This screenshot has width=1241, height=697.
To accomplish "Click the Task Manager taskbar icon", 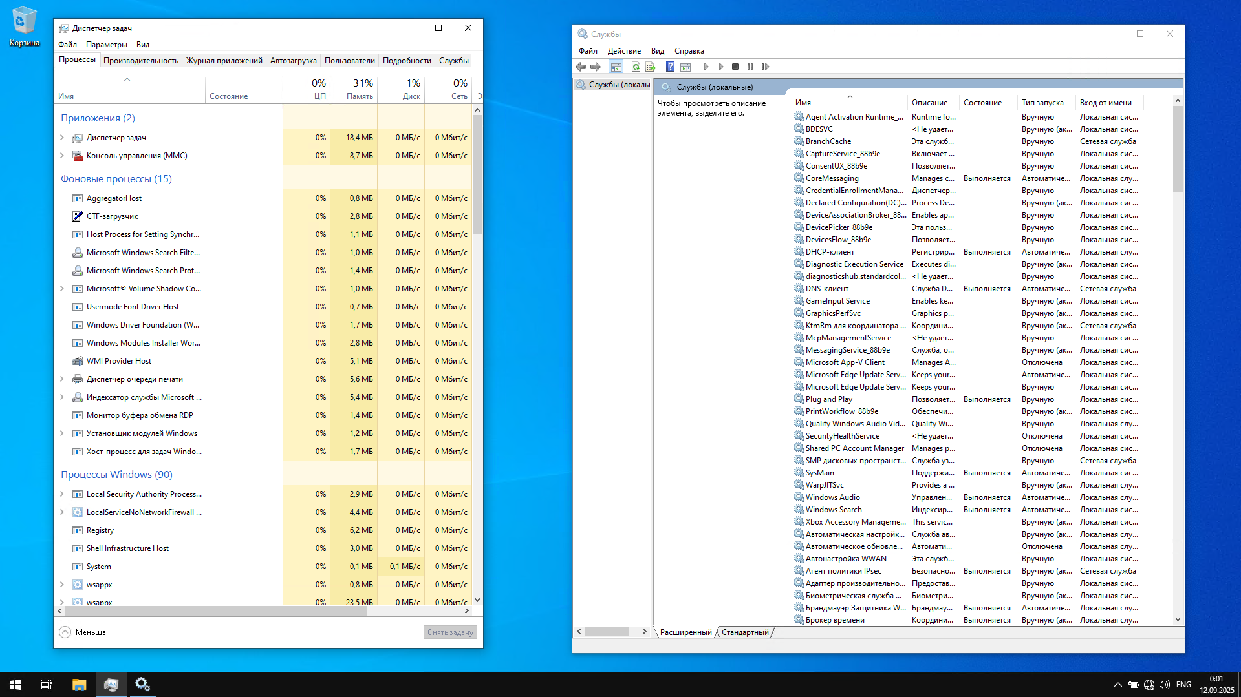I will 111,684.
